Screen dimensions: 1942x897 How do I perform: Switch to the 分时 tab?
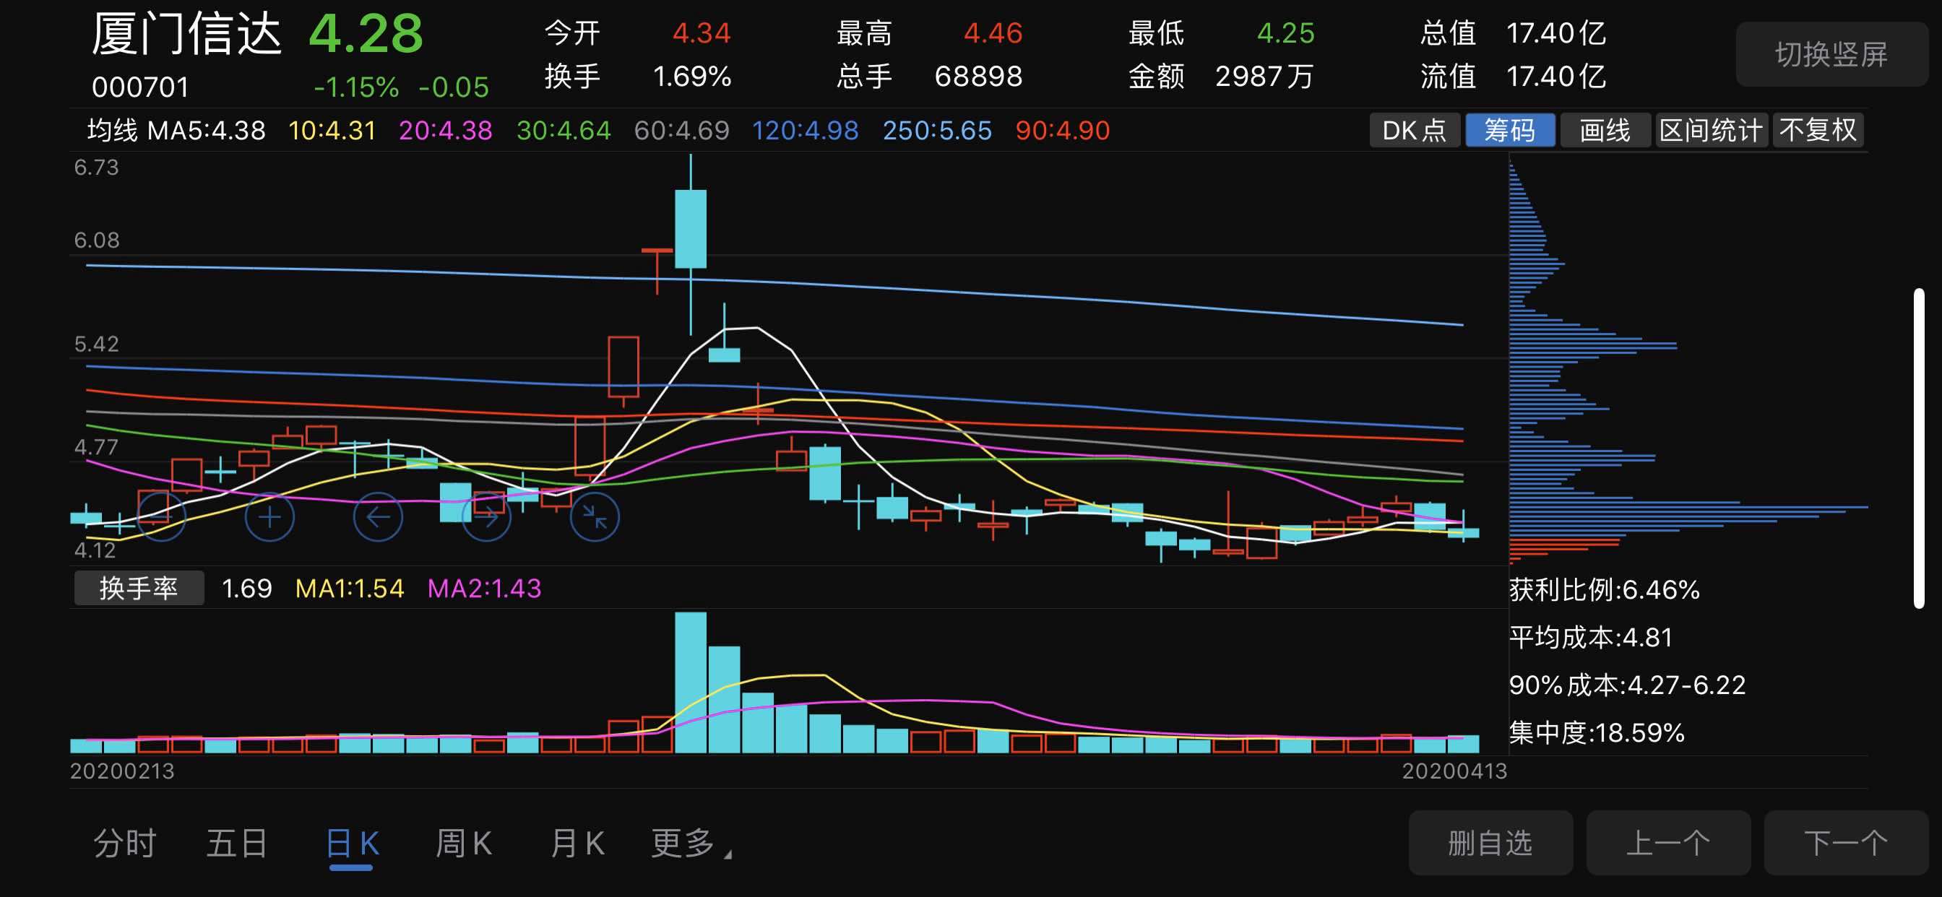(124, 843)
